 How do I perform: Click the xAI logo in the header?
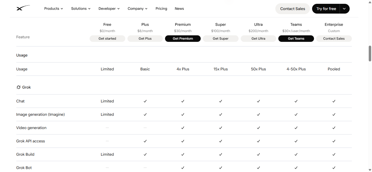23,8
